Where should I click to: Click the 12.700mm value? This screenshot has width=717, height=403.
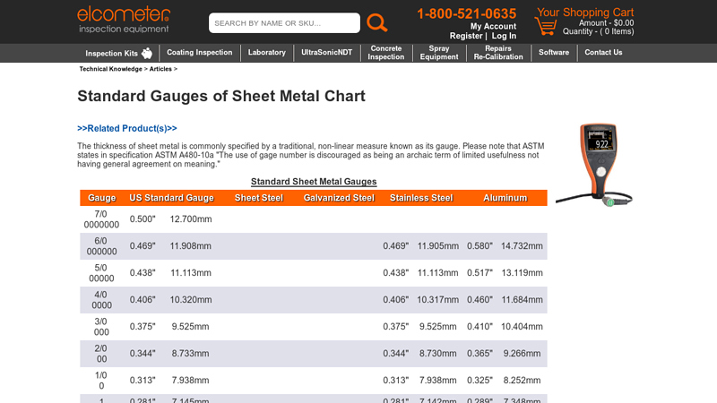pyautogui.click(x=191, y=219)
